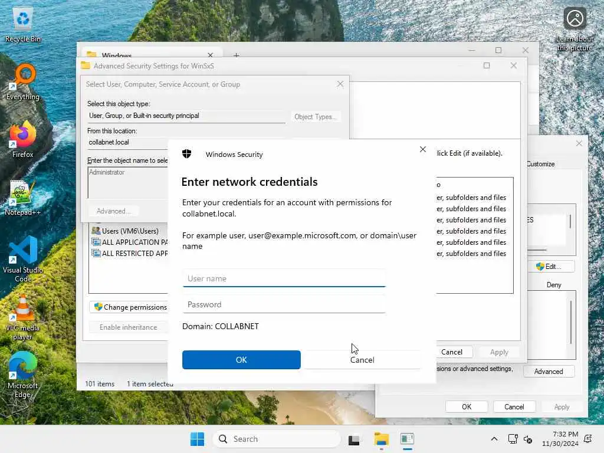Focus the User name field

point(284,278)
